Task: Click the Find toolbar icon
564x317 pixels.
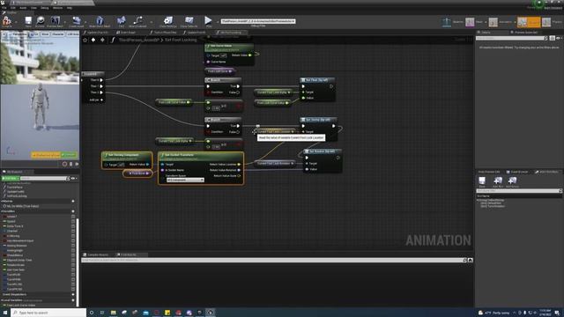Action: (122, 21)
